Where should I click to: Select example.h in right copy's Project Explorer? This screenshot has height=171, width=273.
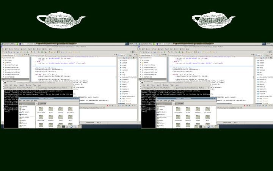(x=146, y=79)
